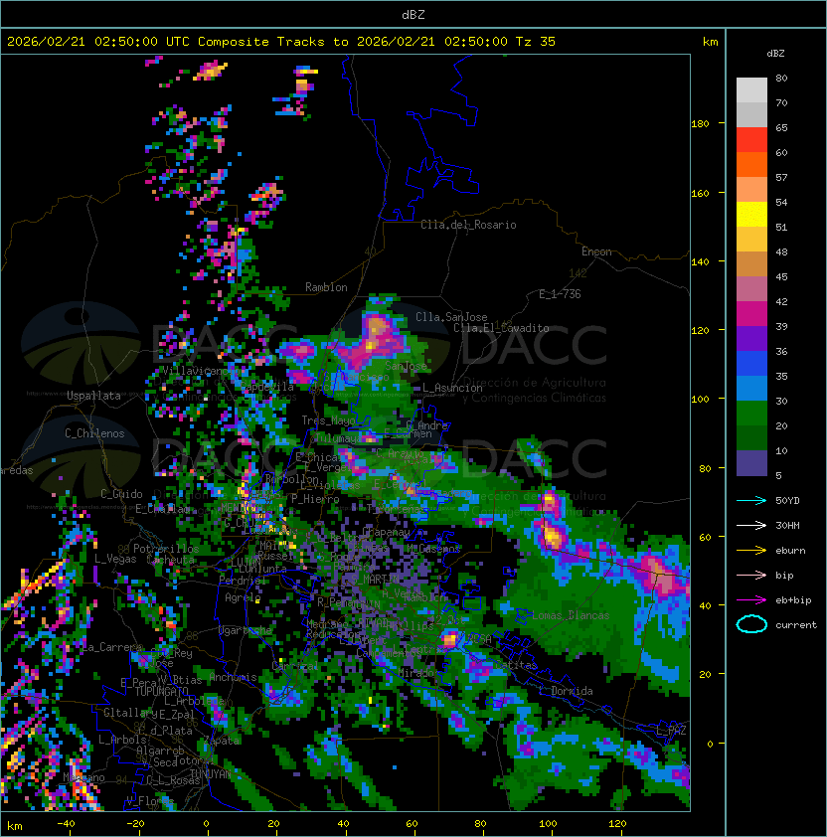The width and height of the screenshot is (827, 837).
Task: Click the 140 tick on the vertical axis
Action: coord(700,262)
